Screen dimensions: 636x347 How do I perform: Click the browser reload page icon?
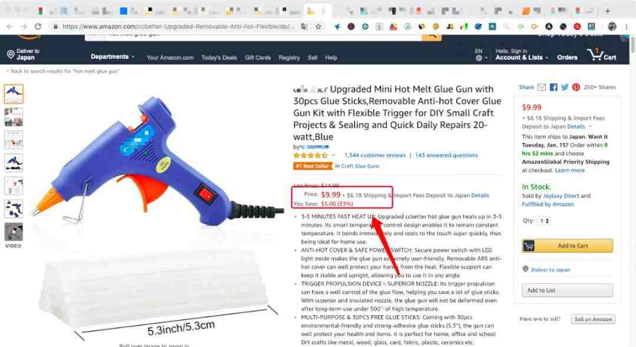pos(38,26)
